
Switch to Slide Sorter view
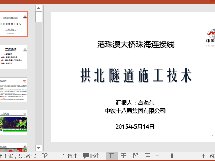124,156
